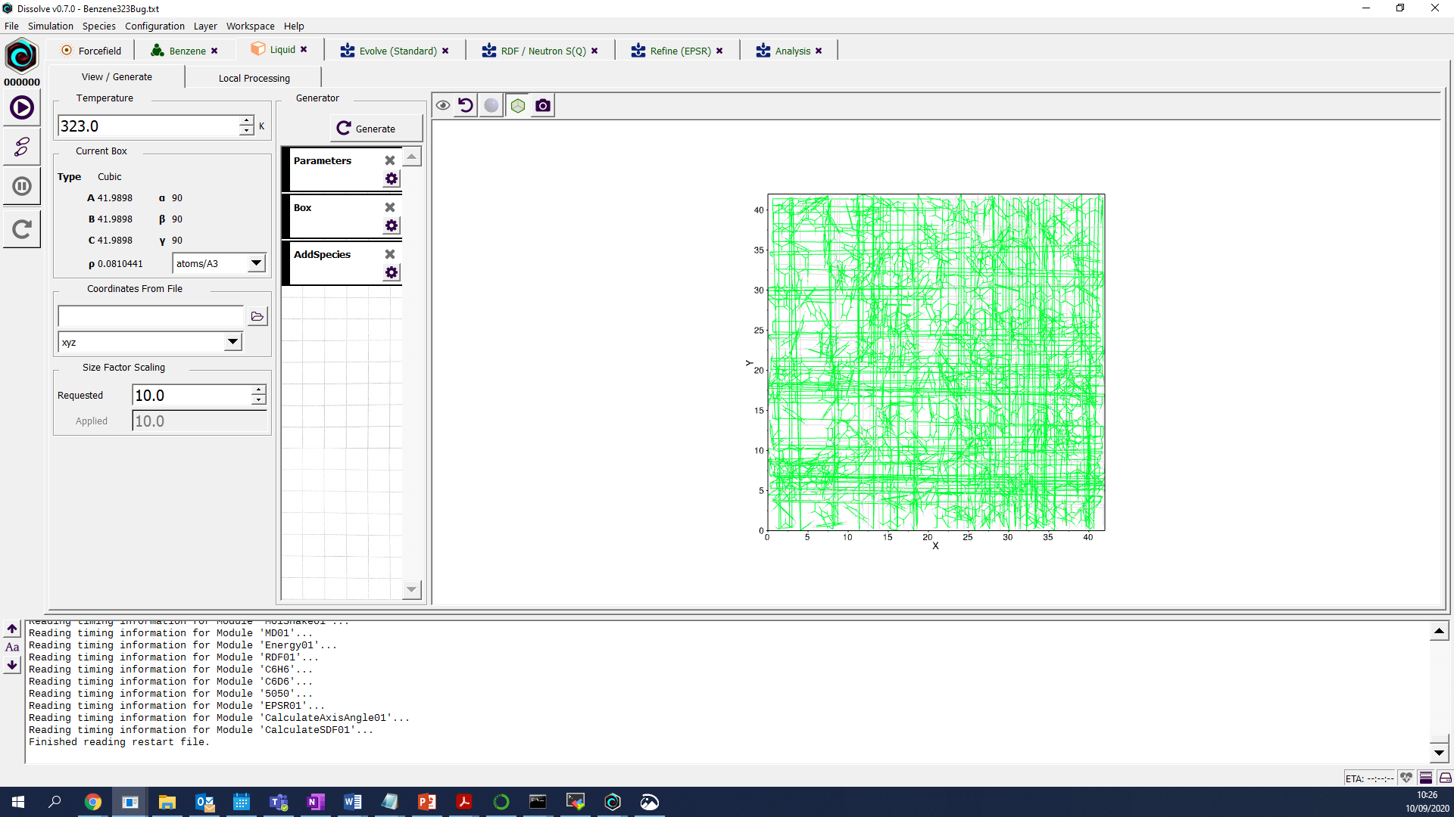Click the Requested size factor input field
This screenshot has width=1454, height=817.
[192, 396]
